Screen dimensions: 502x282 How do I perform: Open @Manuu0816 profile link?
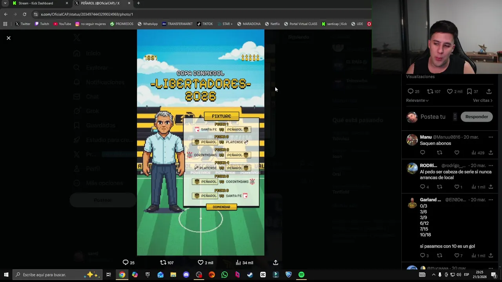tap(446, 137)
